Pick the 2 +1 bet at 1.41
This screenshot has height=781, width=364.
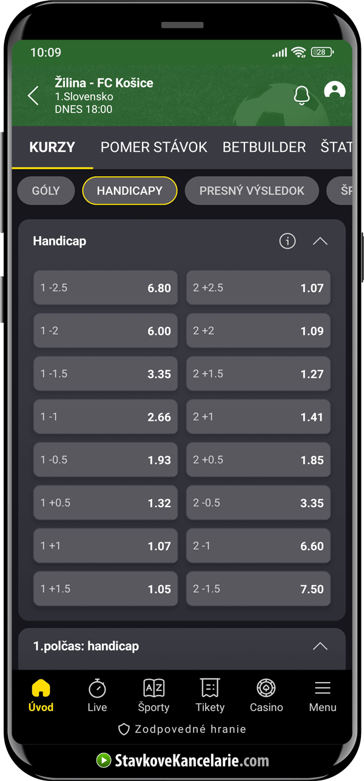258,417
